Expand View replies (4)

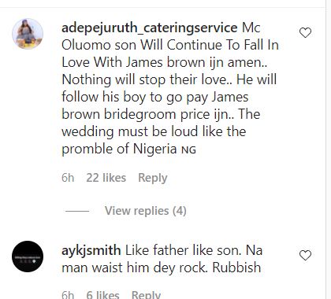click(146, 211)
